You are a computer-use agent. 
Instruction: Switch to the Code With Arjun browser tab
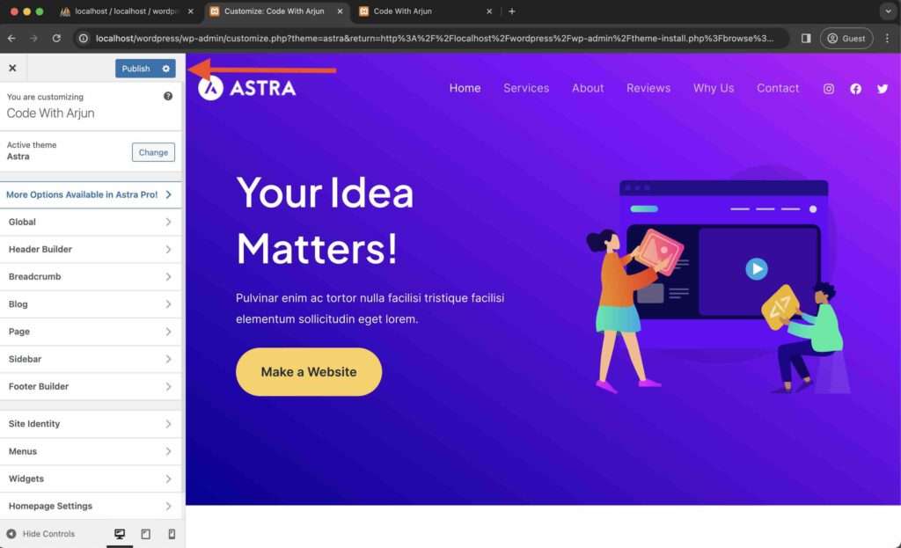[426, 11]
